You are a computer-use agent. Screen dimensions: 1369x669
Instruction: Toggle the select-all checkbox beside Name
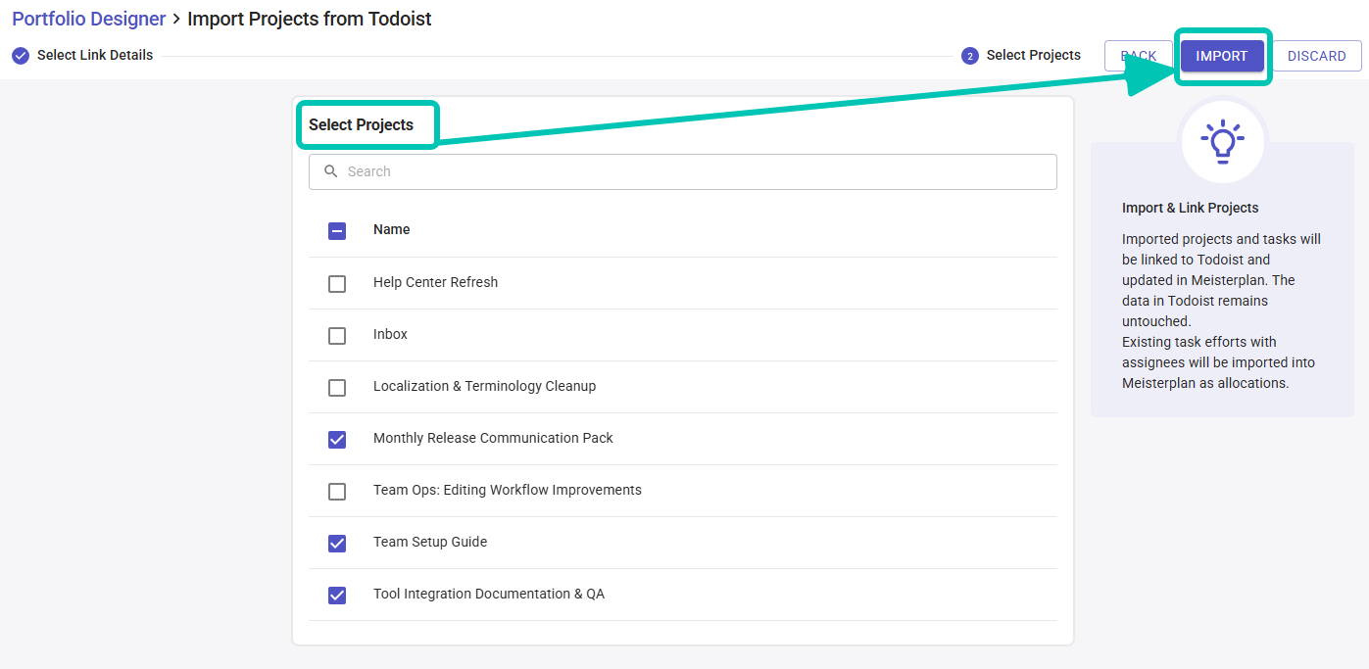pos(337,231)
